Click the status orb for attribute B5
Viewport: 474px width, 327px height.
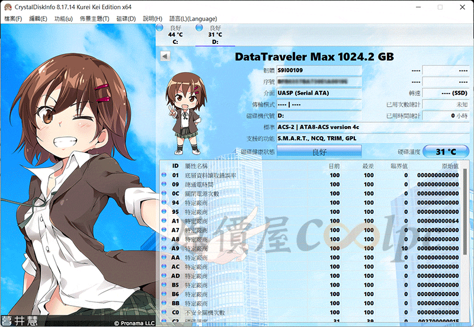[x=164, y=284]
